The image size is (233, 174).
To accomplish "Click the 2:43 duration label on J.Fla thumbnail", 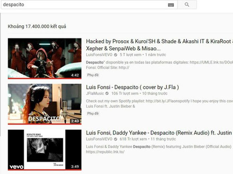I will coord(75,121).
